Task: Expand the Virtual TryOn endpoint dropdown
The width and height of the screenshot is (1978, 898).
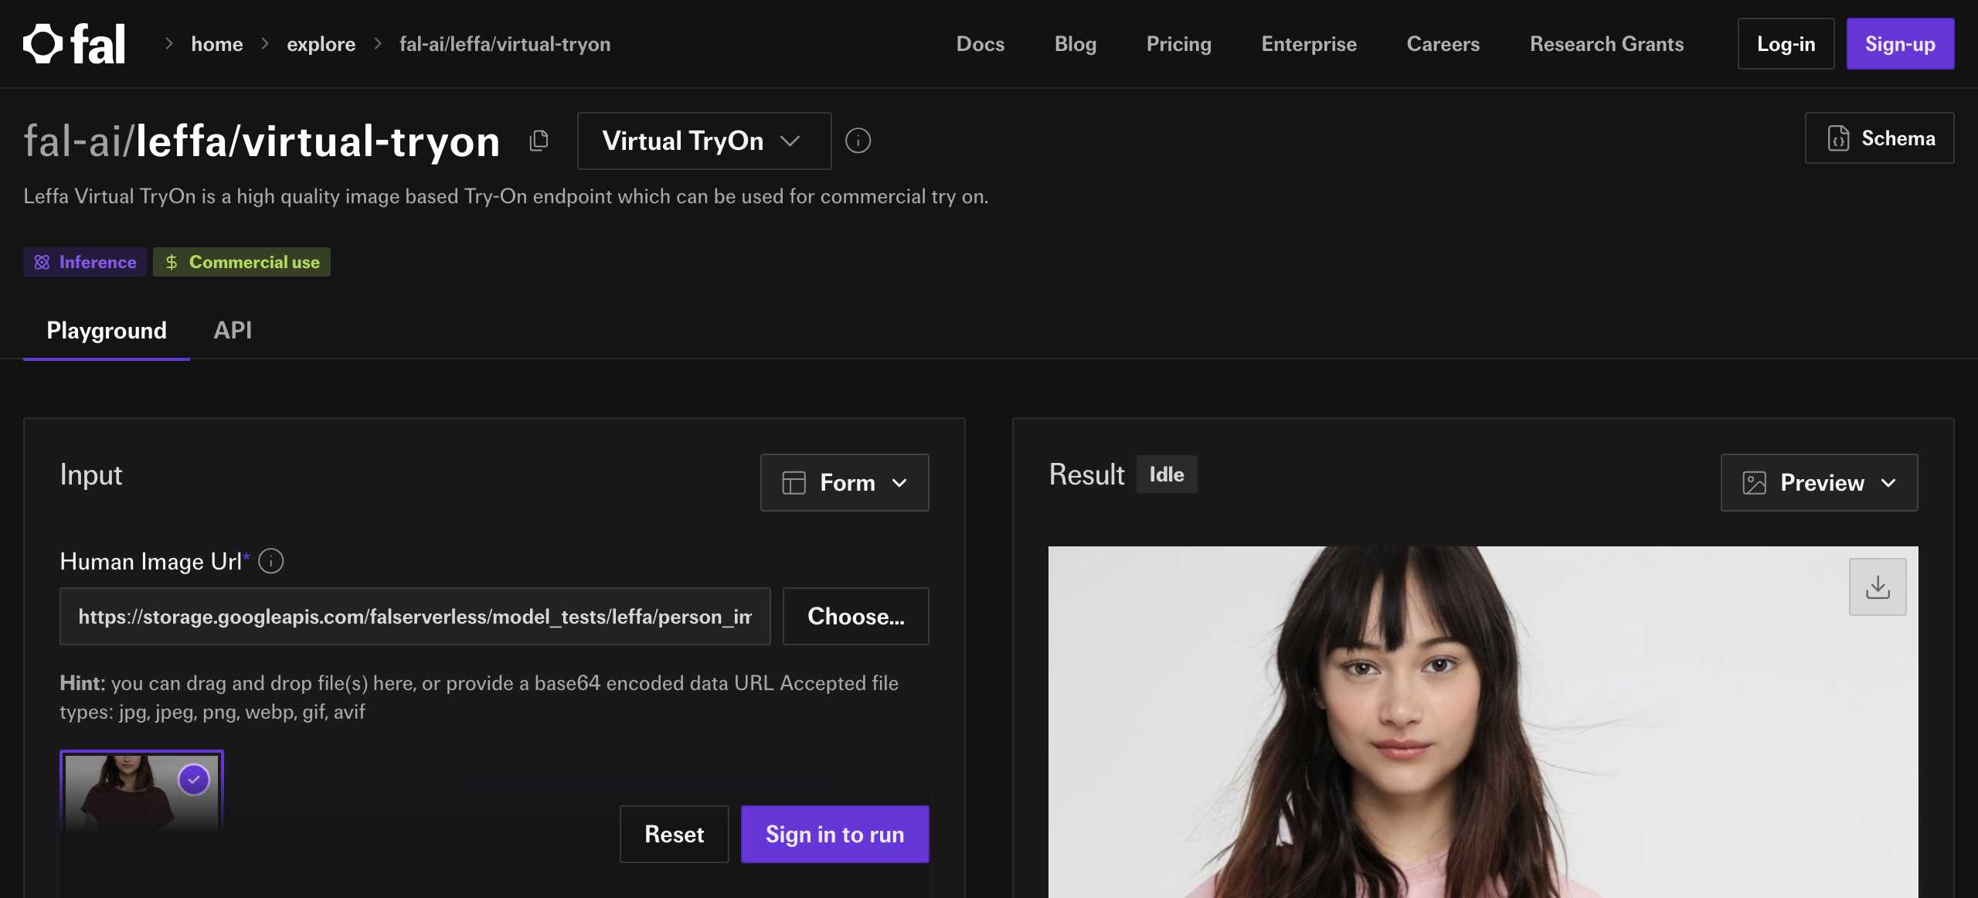Action: (x=704, y=141)
